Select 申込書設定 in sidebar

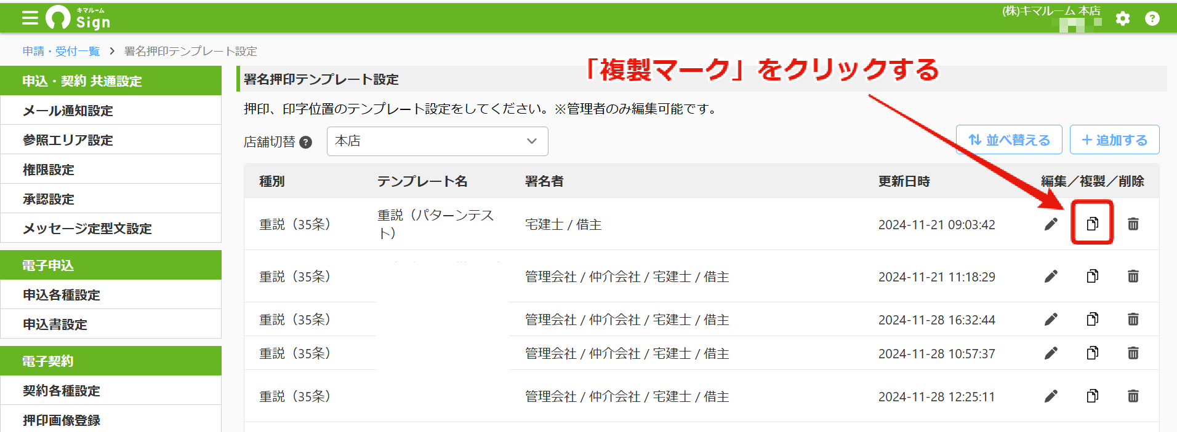point(111,324)
